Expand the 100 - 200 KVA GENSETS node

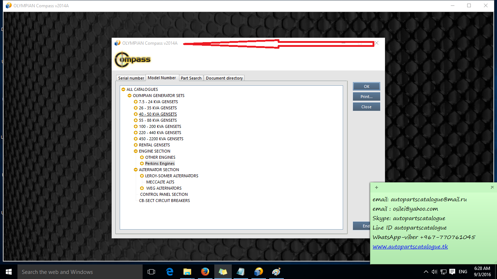pos(136,126)
